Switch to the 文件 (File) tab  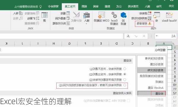171,6
